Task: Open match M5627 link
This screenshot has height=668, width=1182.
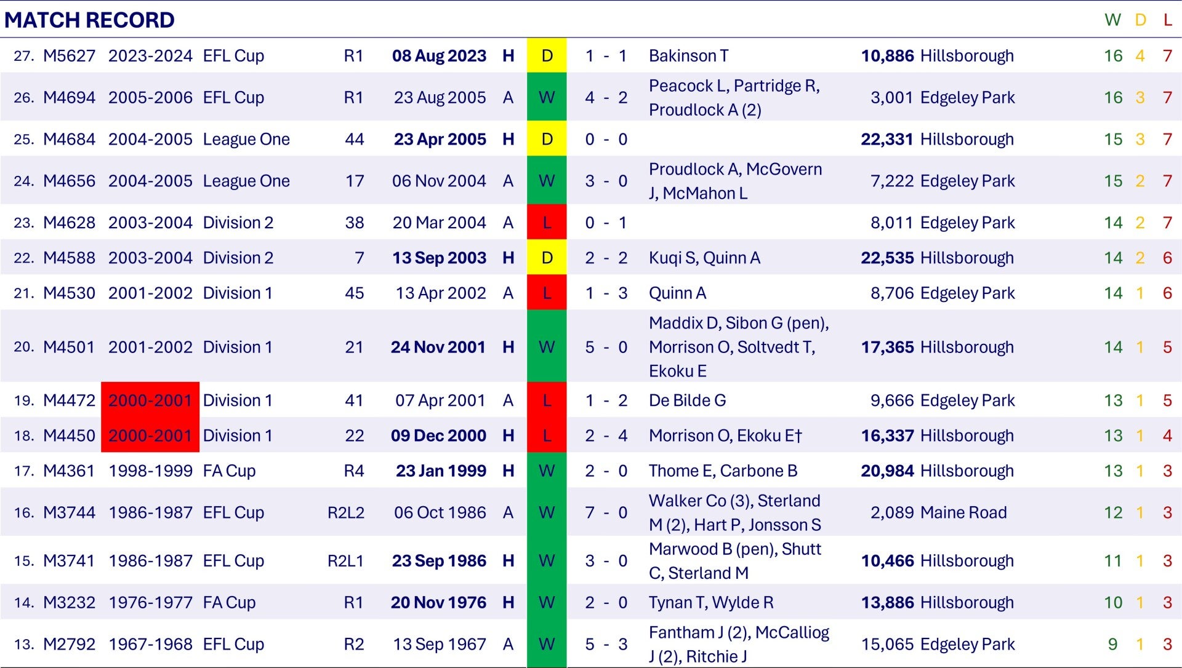Action: 69,56
